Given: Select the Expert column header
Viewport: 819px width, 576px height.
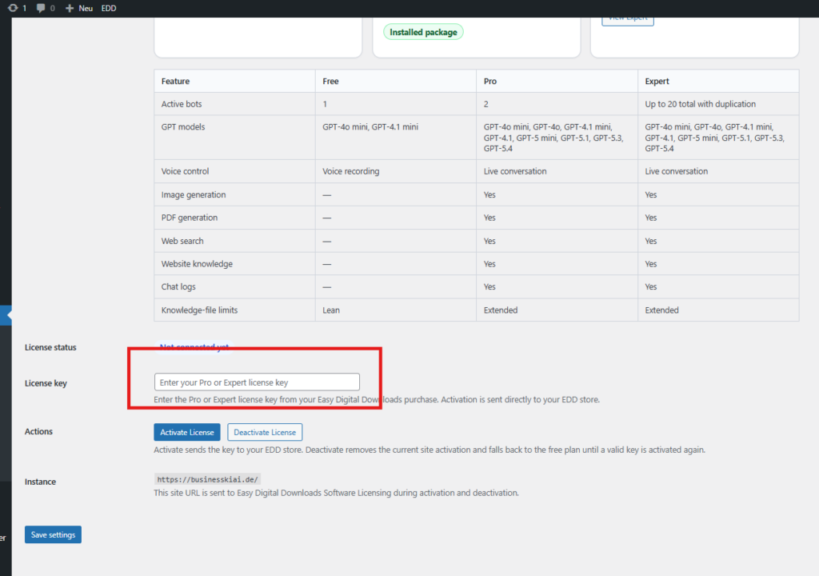Looking at the screenshot, I should (x=657, y=82).
